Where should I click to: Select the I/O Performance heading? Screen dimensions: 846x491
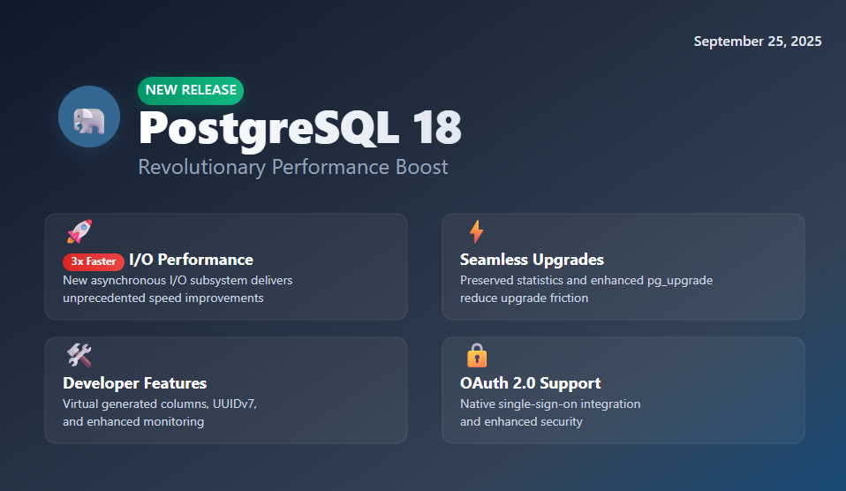(192, 260)
